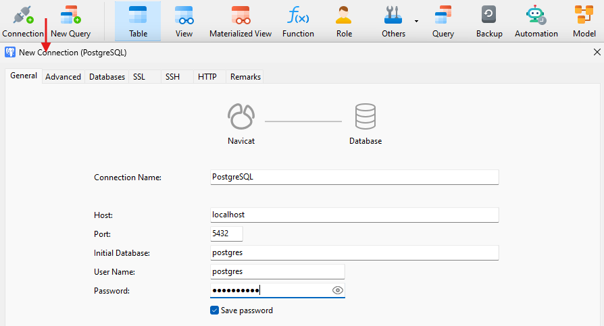
Task: Select the Table toolbar icon
Action: 138,22
